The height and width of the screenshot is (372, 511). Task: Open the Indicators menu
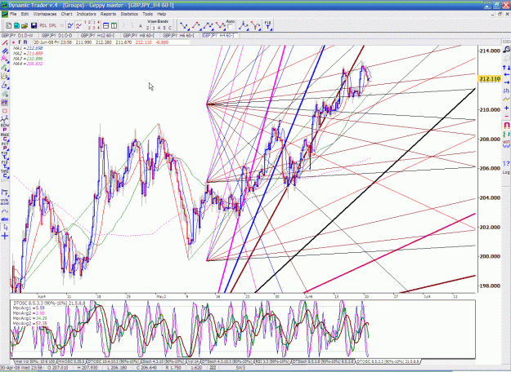[87, 14]
